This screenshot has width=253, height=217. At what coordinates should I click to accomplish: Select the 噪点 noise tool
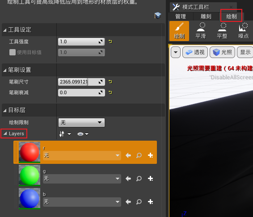(243, 31)
